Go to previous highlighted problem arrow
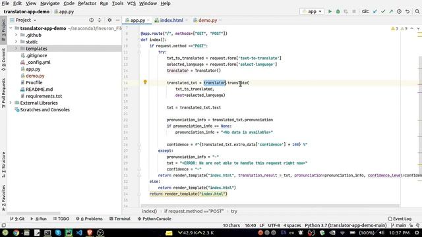This screenshot has width=422, height=237. tap(411, 28)
